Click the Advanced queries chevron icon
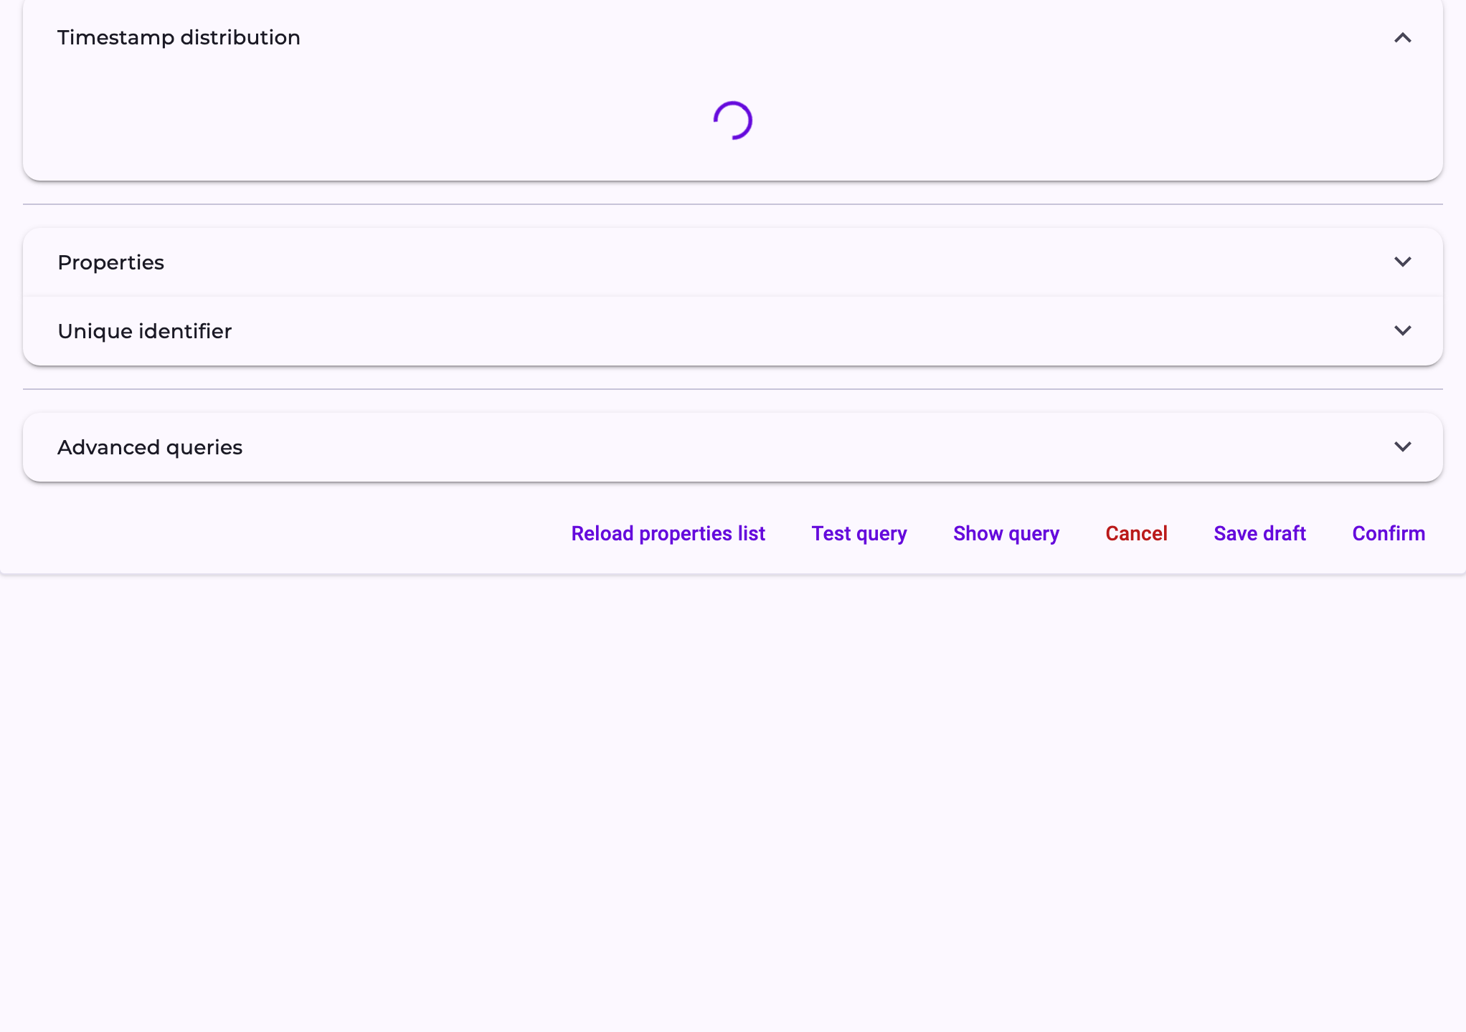Screen dimensions: 1466x1032 [1402, 447]
